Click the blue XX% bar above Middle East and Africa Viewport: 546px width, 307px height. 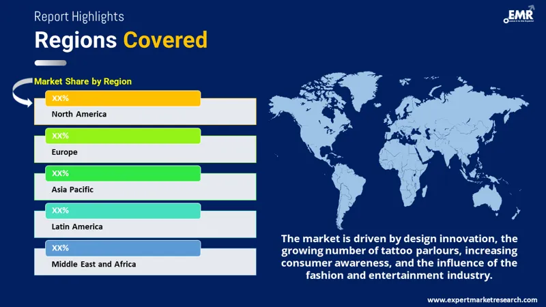(123, 248)
